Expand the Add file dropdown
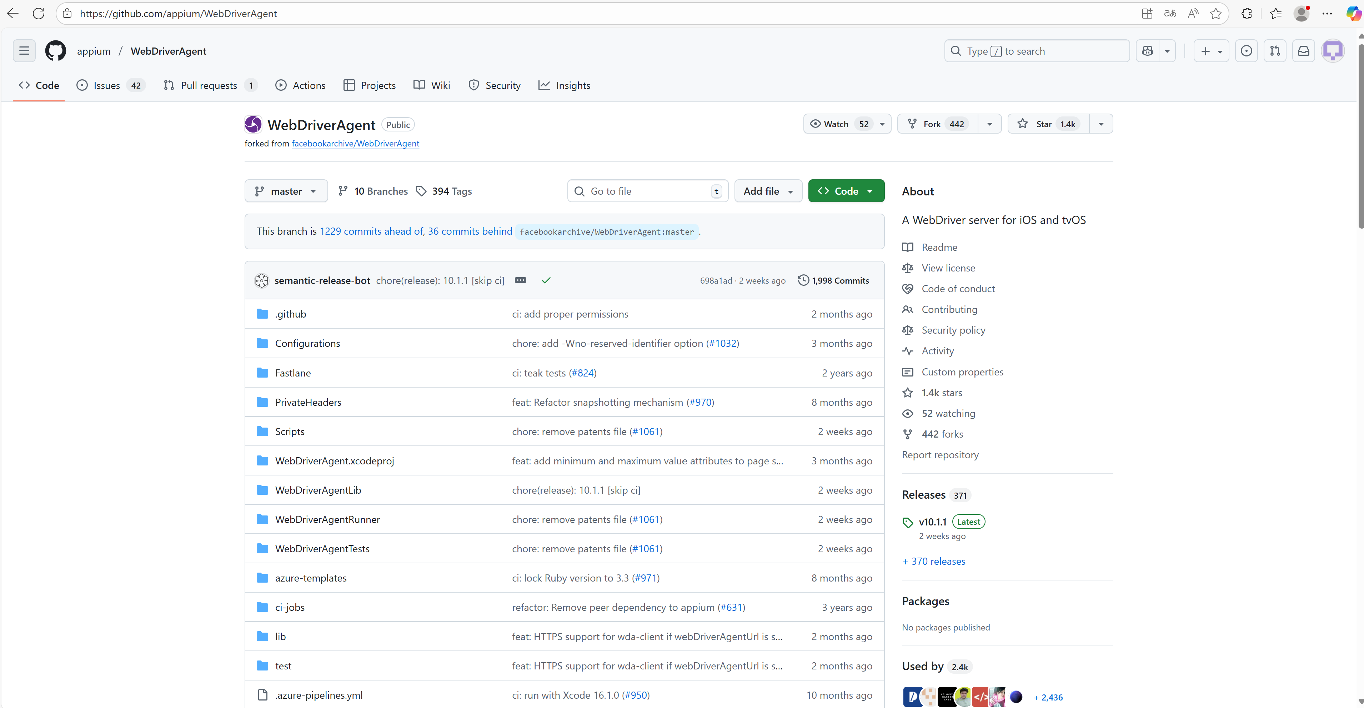 pos(768,191)
